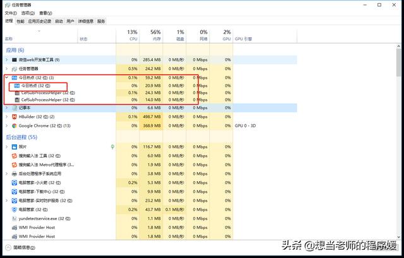The width and height of the screenshot is (404, 258).
Task: Click the green leaf suspended-status icon
Action: (x=112, y=147)
